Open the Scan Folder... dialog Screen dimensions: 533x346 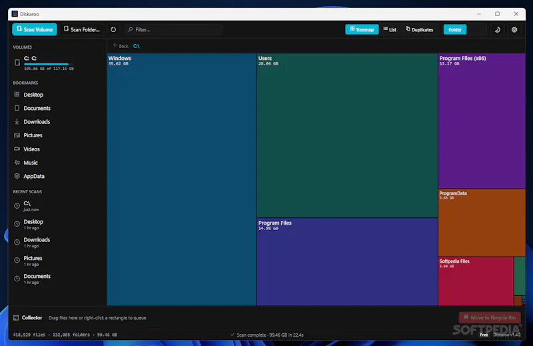pos(82,29)
